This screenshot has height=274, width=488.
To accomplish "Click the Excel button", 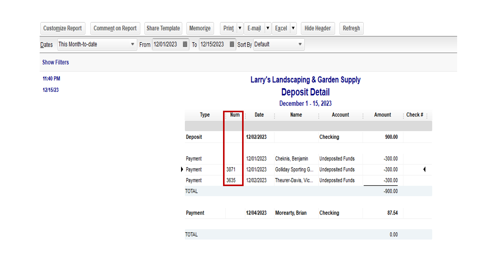I will (281, 28).
